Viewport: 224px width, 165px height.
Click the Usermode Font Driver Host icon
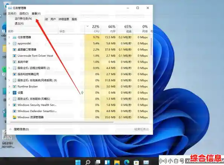pyautogui.click(x=14, y=56)
